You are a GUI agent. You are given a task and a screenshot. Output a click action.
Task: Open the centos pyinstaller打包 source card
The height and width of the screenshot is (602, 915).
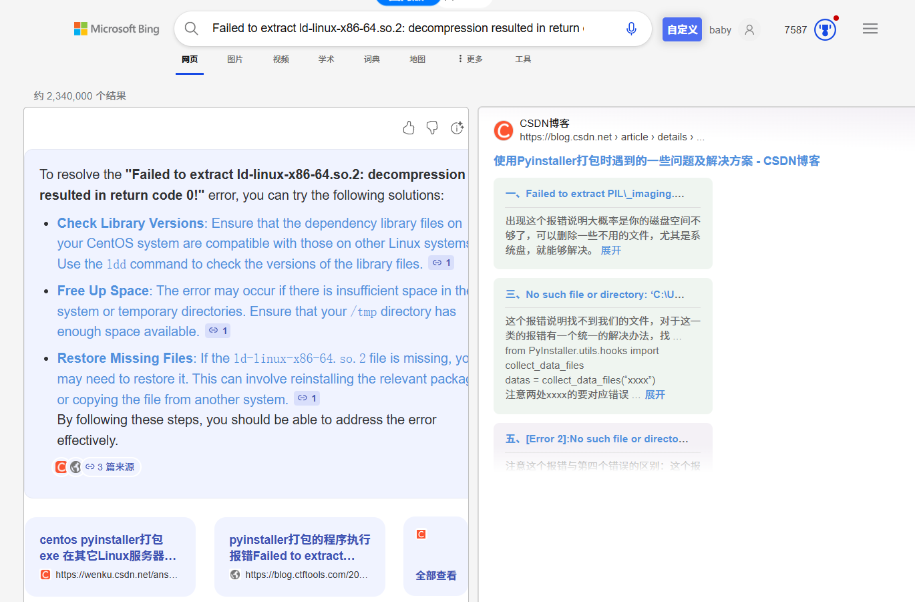click(x=110, y=557)
